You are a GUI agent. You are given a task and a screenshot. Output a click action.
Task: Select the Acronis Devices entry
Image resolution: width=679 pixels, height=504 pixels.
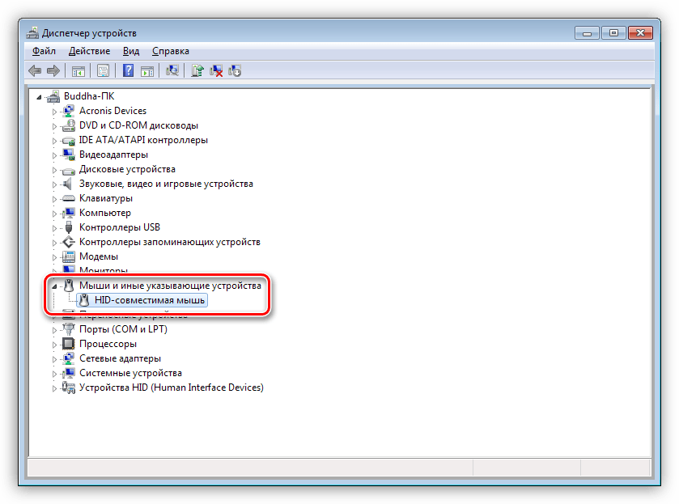[x=112, y=111]
